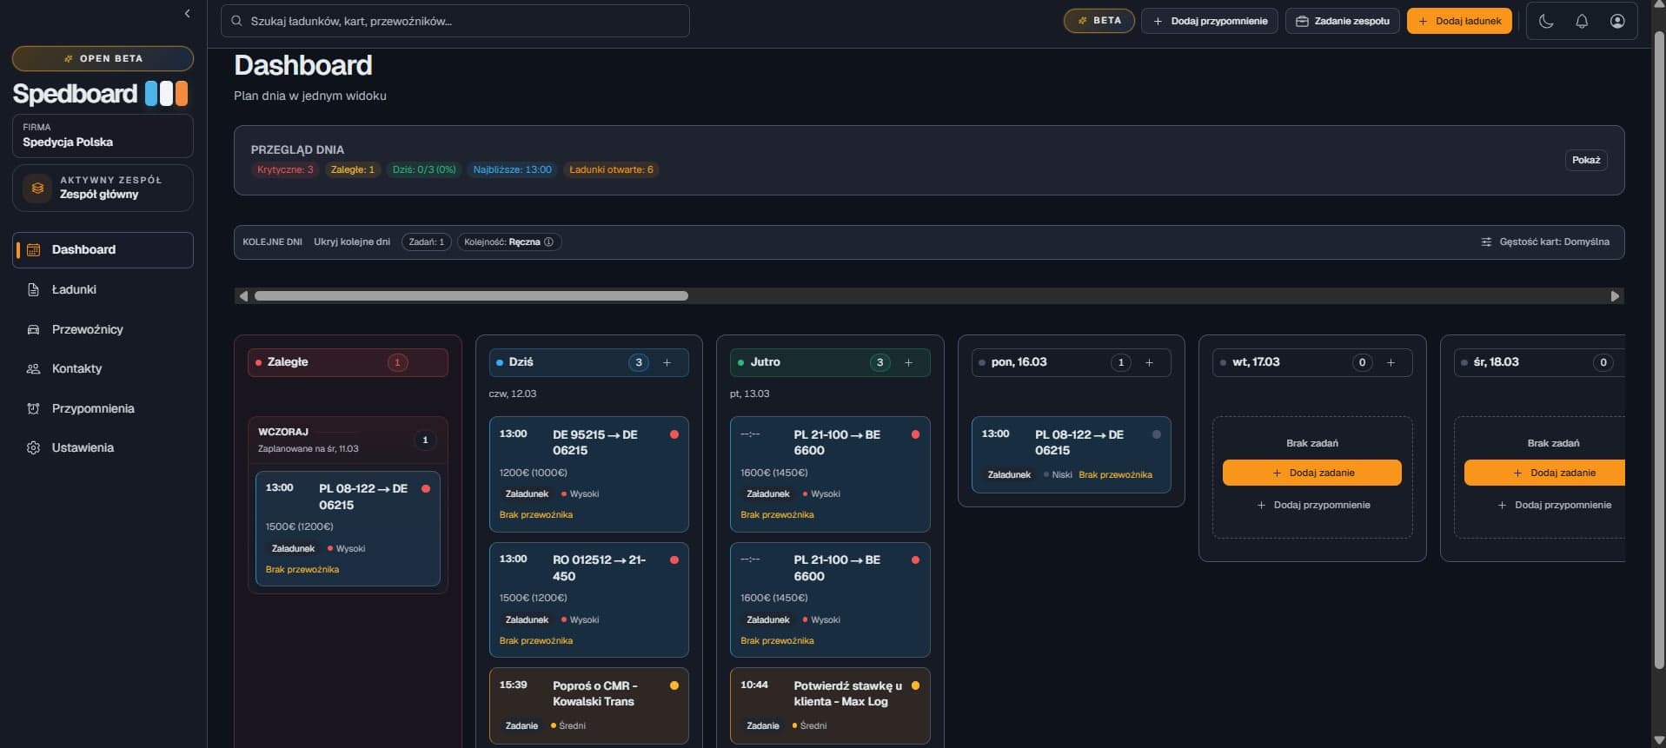Click the Pokaż button in Przegląd dnia
This screenshot has height=748, width=1666.
pos(1586,160)
